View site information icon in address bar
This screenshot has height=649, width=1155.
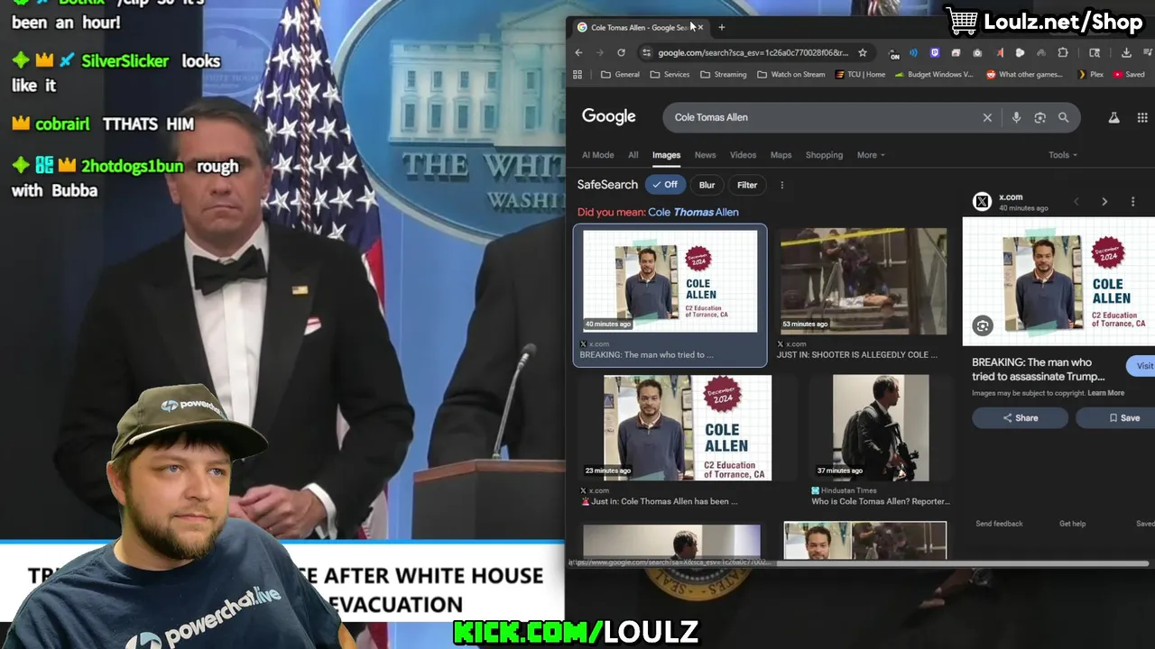[x=646, y=52]
